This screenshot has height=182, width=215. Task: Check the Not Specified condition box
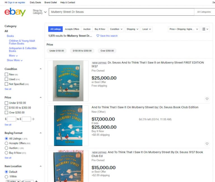pyautogui.click(x=6, y=84)
